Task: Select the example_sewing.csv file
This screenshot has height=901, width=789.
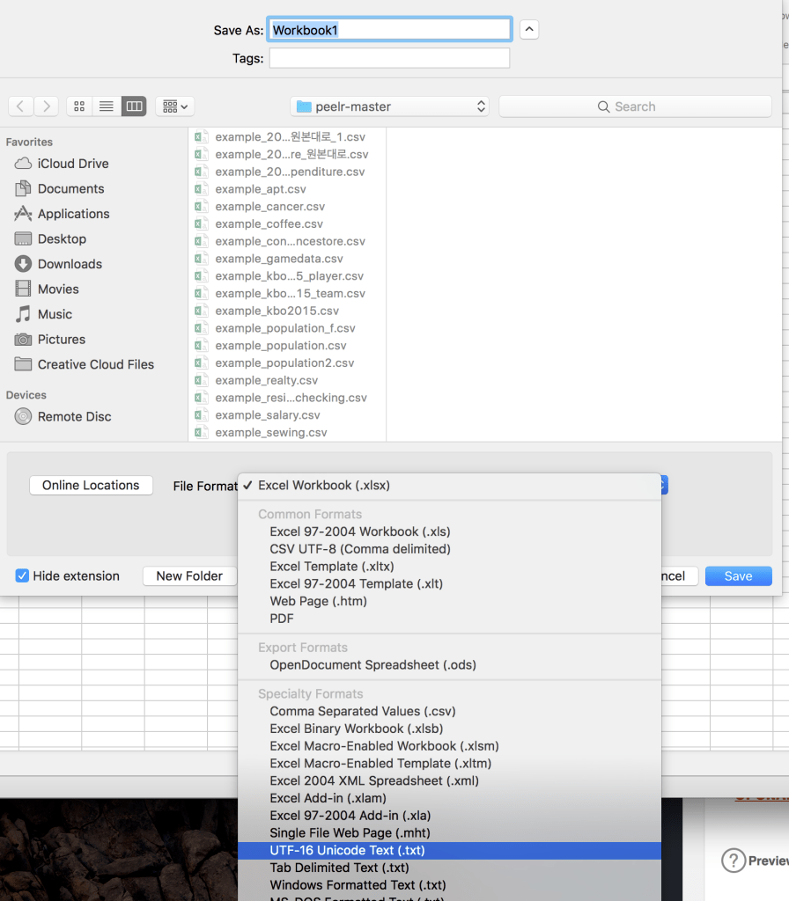Action: (271, 433)
